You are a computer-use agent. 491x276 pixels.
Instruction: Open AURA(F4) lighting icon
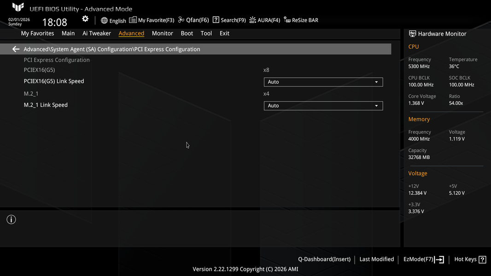252,20
